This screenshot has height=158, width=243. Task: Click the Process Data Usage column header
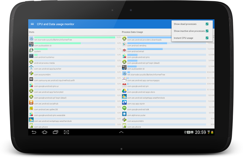(x=132, y=32)
